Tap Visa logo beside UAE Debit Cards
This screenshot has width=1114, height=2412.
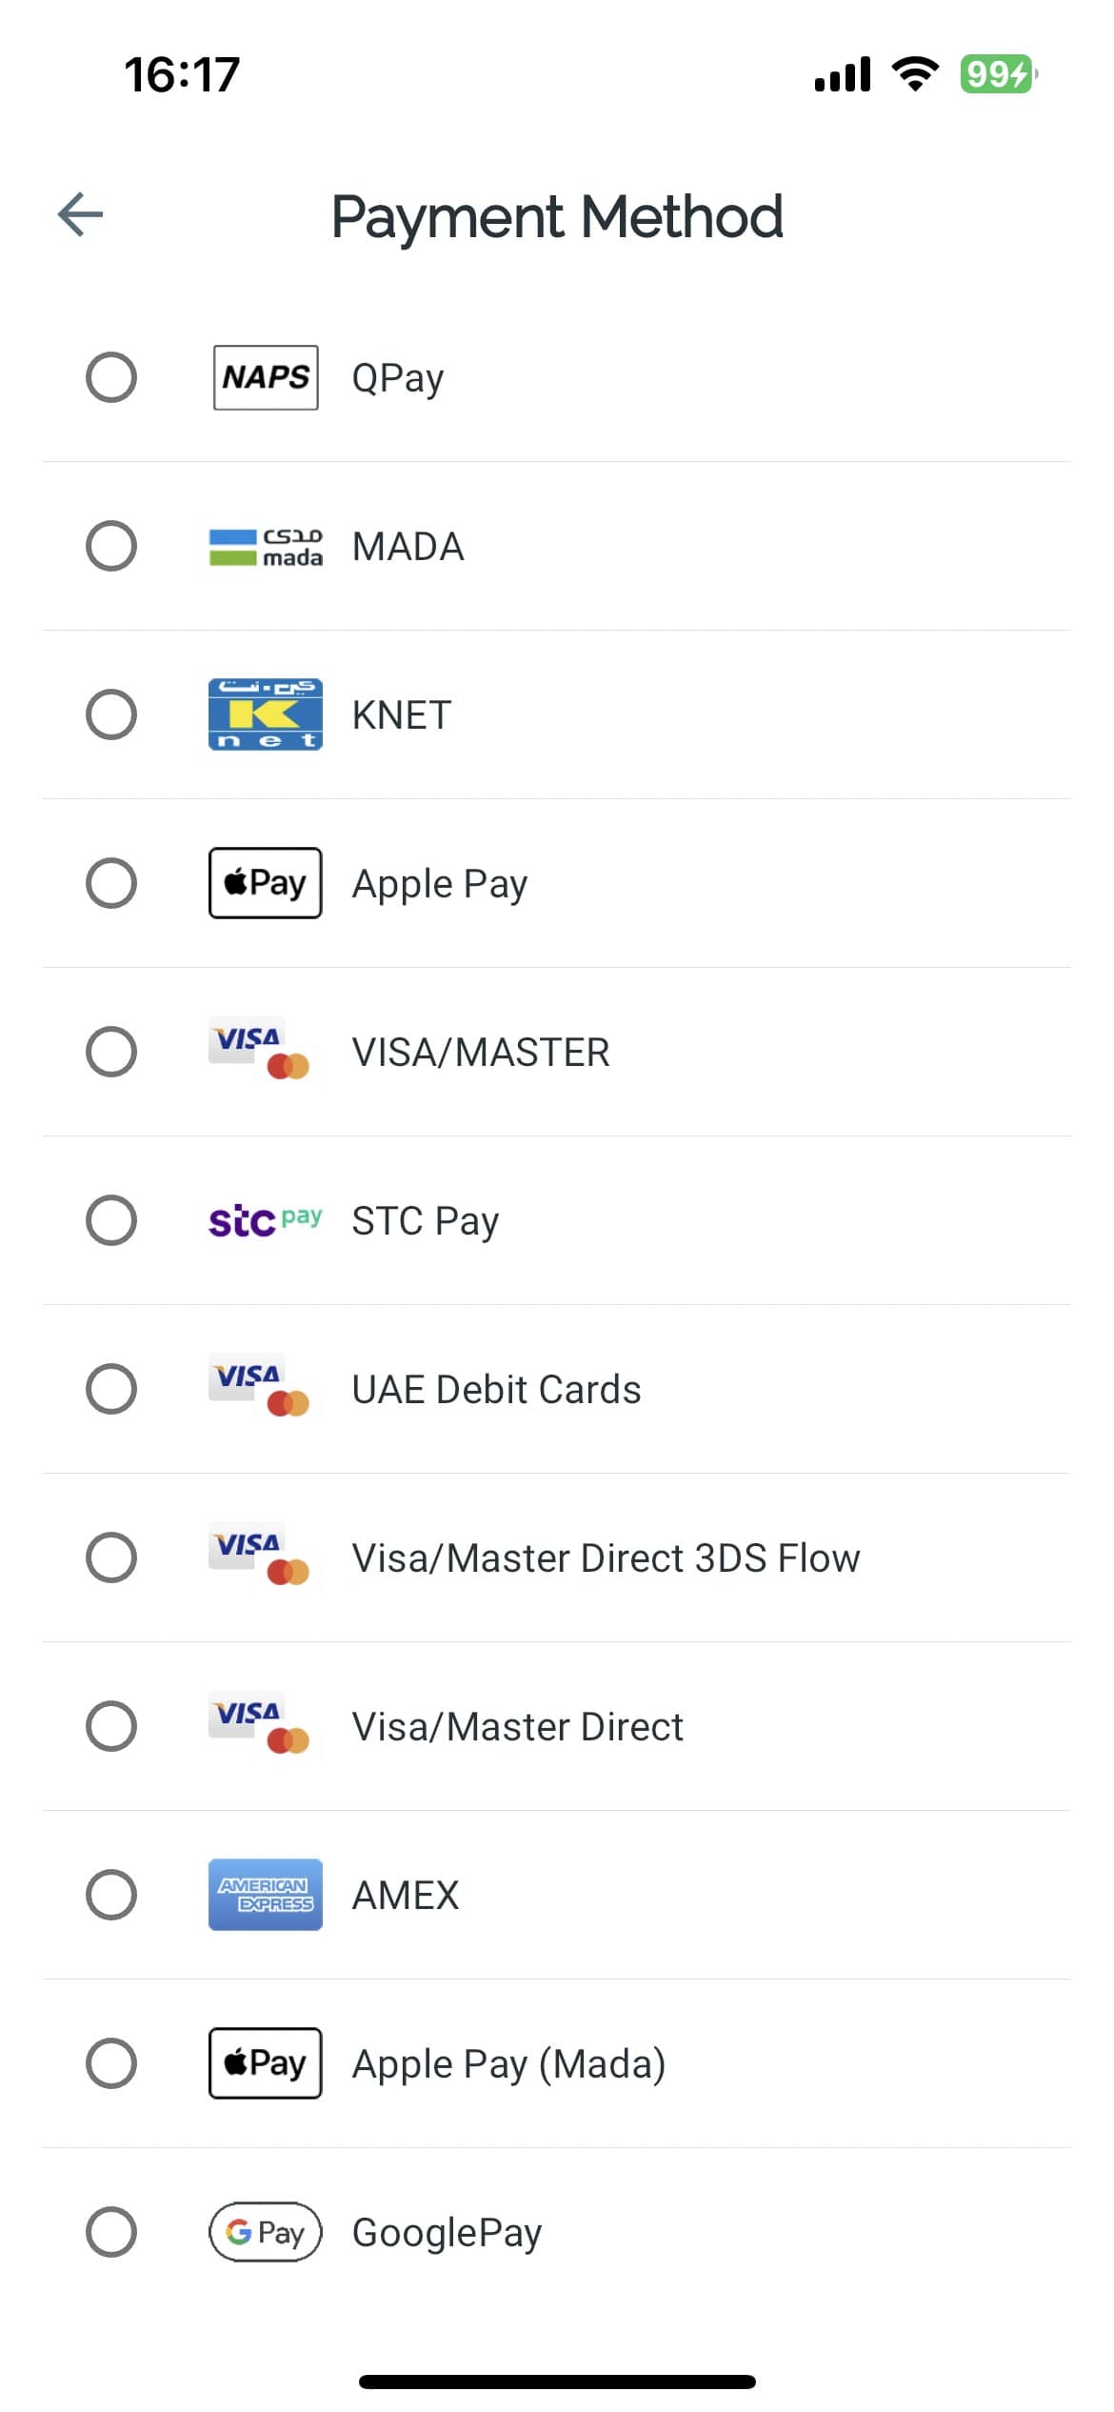(259, 1388)
